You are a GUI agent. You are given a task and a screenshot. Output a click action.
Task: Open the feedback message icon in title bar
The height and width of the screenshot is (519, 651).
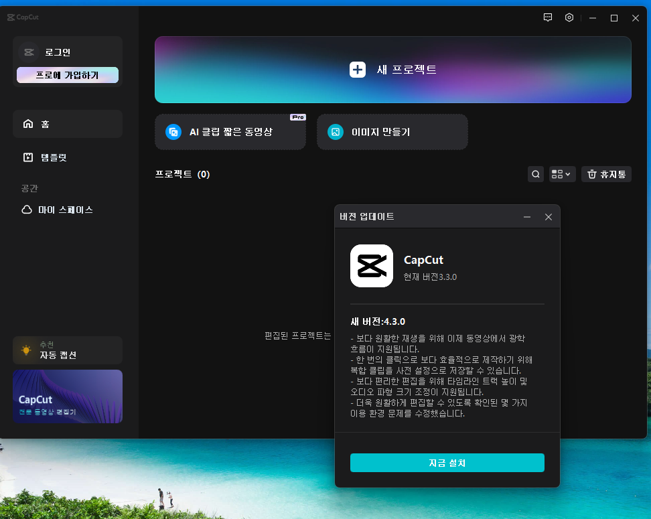click(548, 17)
